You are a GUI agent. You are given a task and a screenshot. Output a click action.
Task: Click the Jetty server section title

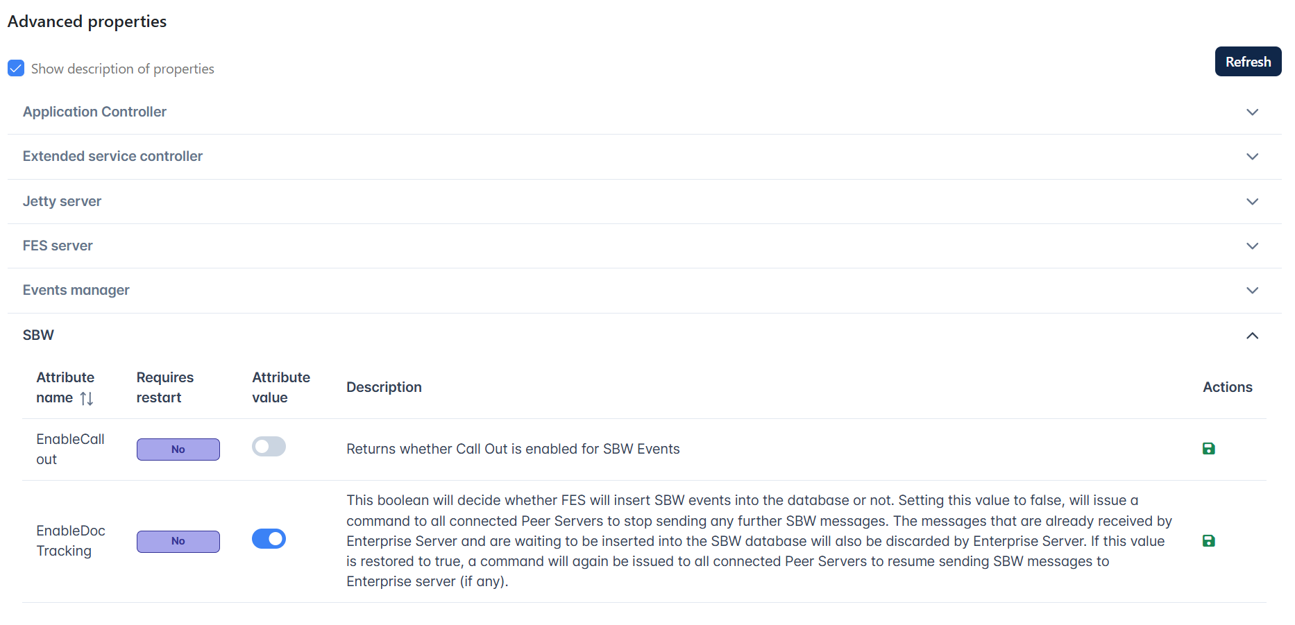(x=62, y=201)
